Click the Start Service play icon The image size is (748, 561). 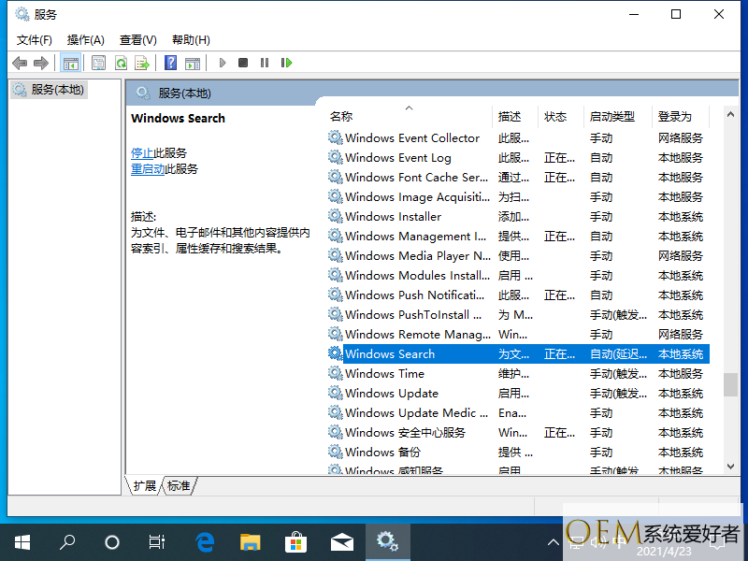pos(223,63)
